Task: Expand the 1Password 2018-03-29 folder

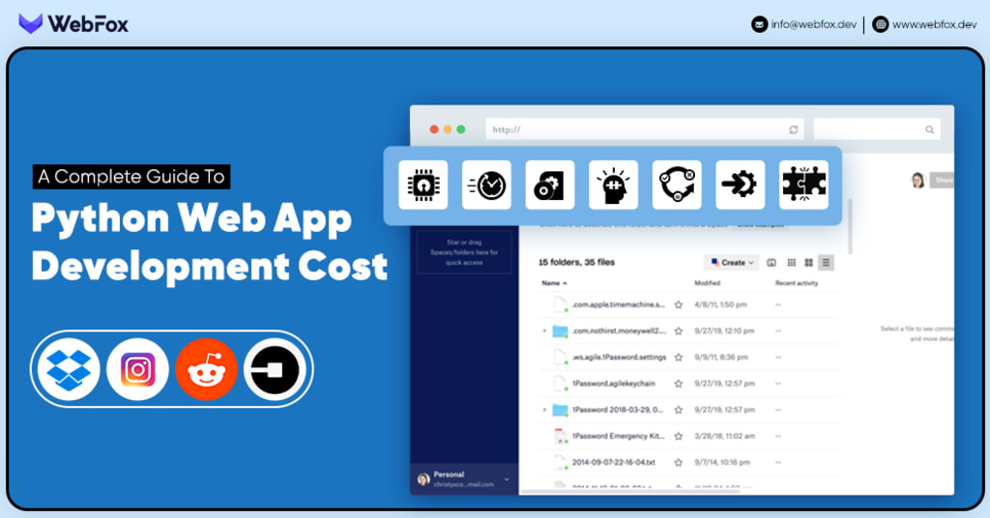Action: click(545, 410)
